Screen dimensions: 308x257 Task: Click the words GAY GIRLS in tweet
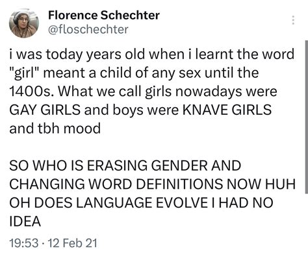[44, 110]
